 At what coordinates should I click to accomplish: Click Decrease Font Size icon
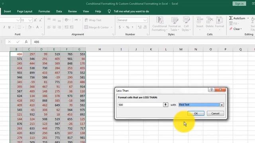point(41,20)
